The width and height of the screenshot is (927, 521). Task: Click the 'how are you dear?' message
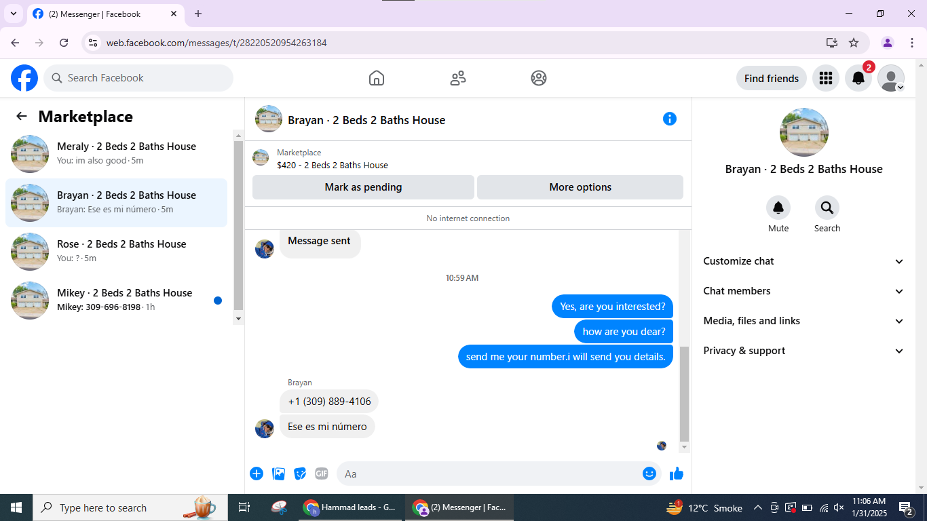pyautogui.click(x=624, y=332)
